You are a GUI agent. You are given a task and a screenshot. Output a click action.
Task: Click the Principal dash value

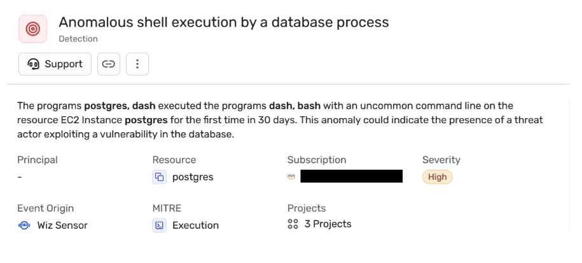point(20,177)
